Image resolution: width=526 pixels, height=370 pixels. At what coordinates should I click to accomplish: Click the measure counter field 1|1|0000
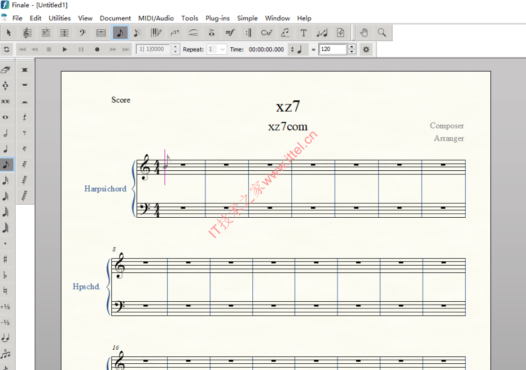(x=154, y=49)
